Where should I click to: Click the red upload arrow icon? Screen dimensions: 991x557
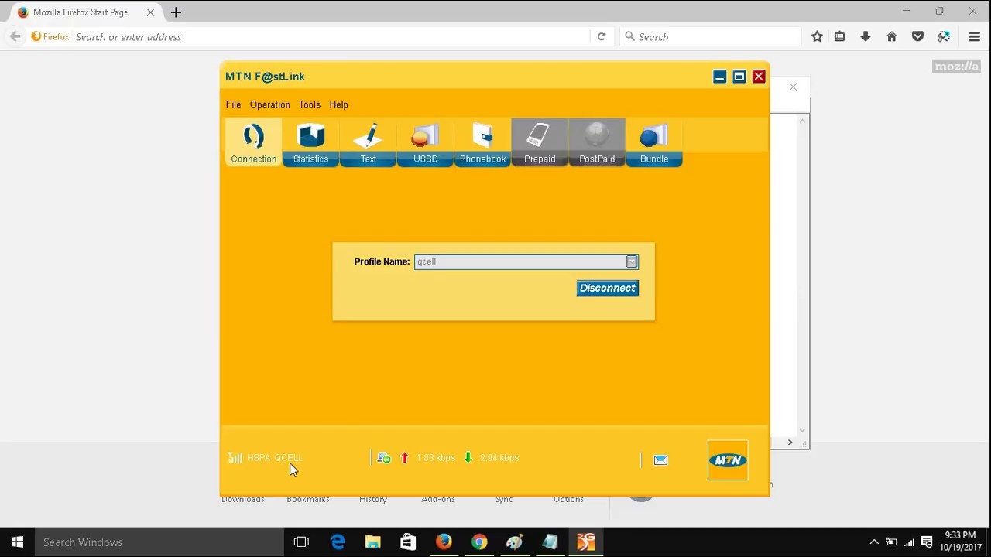click(x=404, y=458)
